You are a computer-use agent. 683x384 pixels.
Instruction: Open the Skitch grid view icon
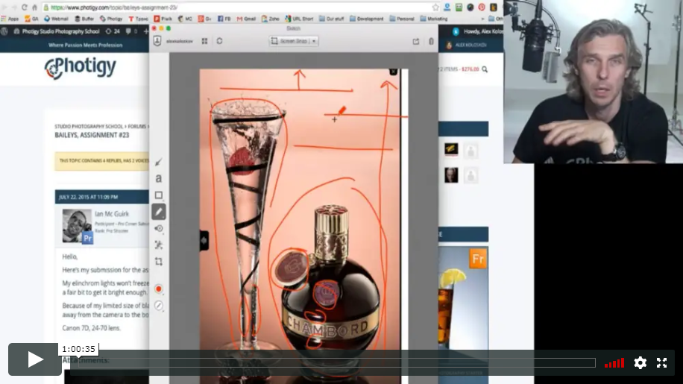(204, 41)
